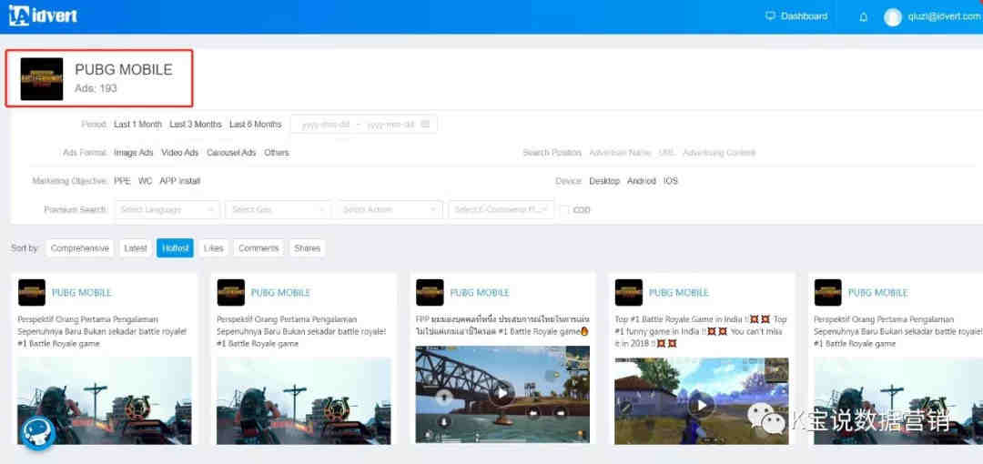Viewport: 983px width, 464px height.
Task: Click the "Ads: 193" count text
Action: (x=96, y=88)
